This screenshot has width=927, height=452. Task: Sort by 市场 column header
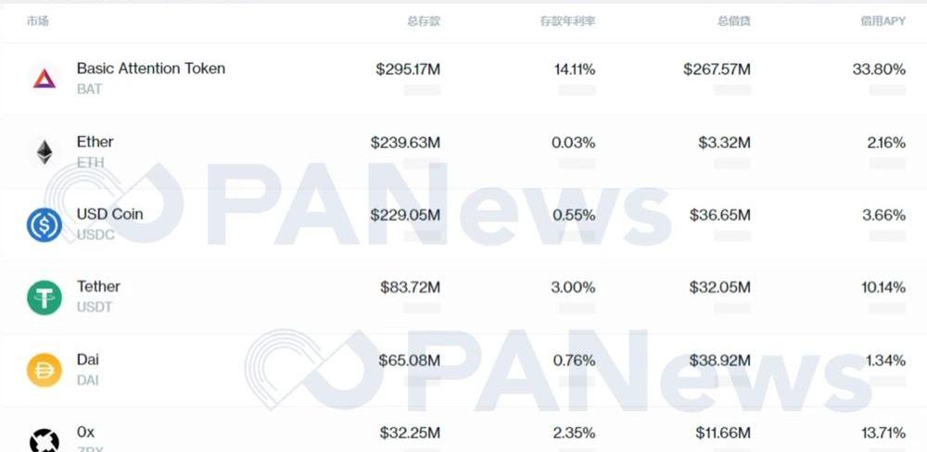[x=38, y=21]
